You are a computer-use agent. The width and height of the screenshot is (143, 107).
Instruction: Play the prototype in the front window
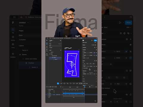point(92,40)
